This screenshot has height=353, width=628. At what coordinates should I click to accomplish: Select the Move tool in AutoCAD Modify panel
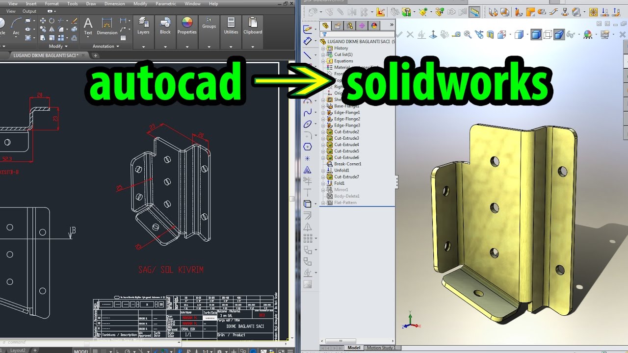(x=43, y=21)
